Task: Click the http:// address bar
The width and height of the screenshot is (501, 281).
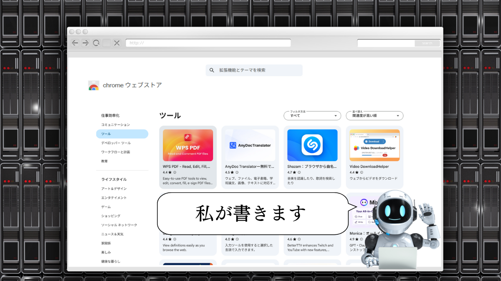Action: [x=208, y=43]
